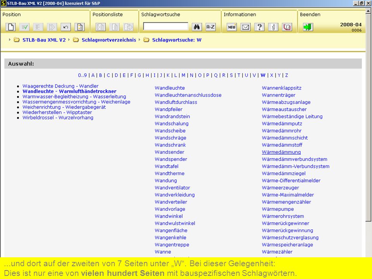Click the info figure icon
This screenshot has height=279, width=372.
click(273, 27)
